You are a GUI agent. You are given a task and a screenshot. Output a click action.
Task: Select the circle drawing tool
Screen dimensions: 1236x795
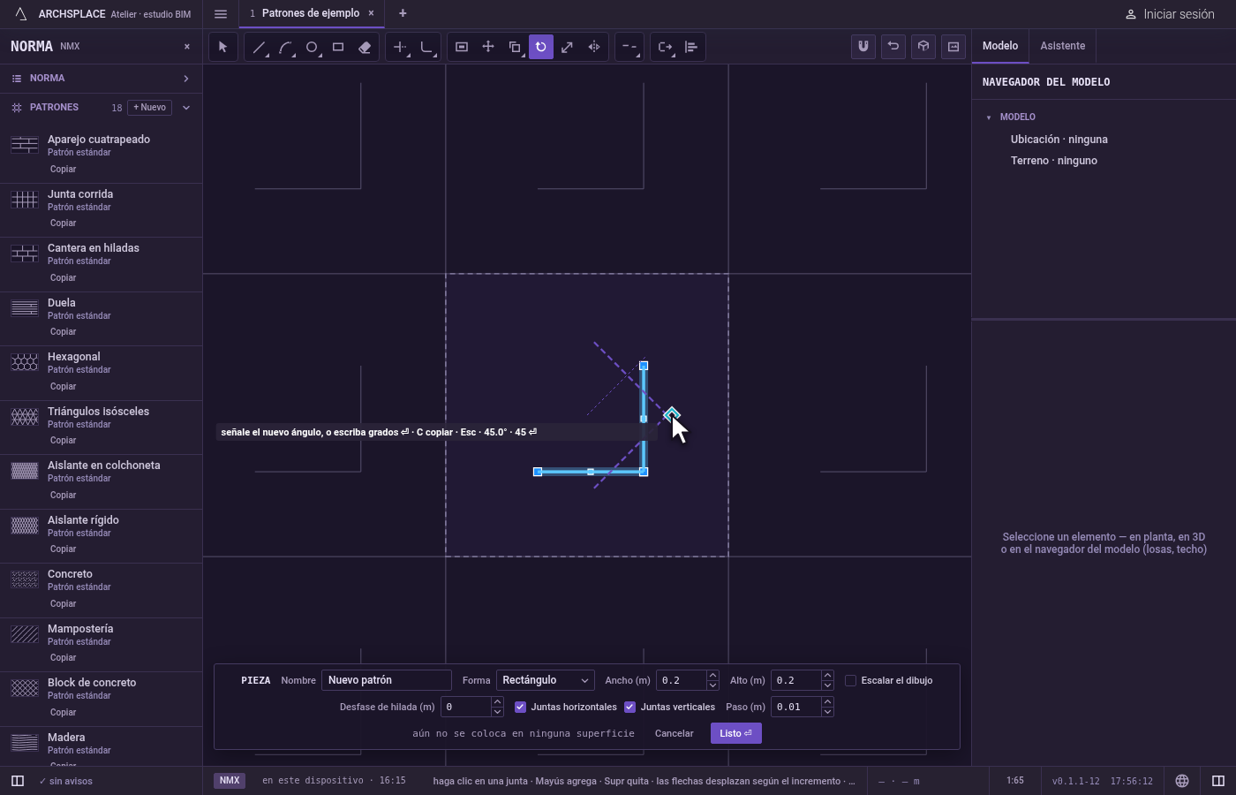click(312, 47)
